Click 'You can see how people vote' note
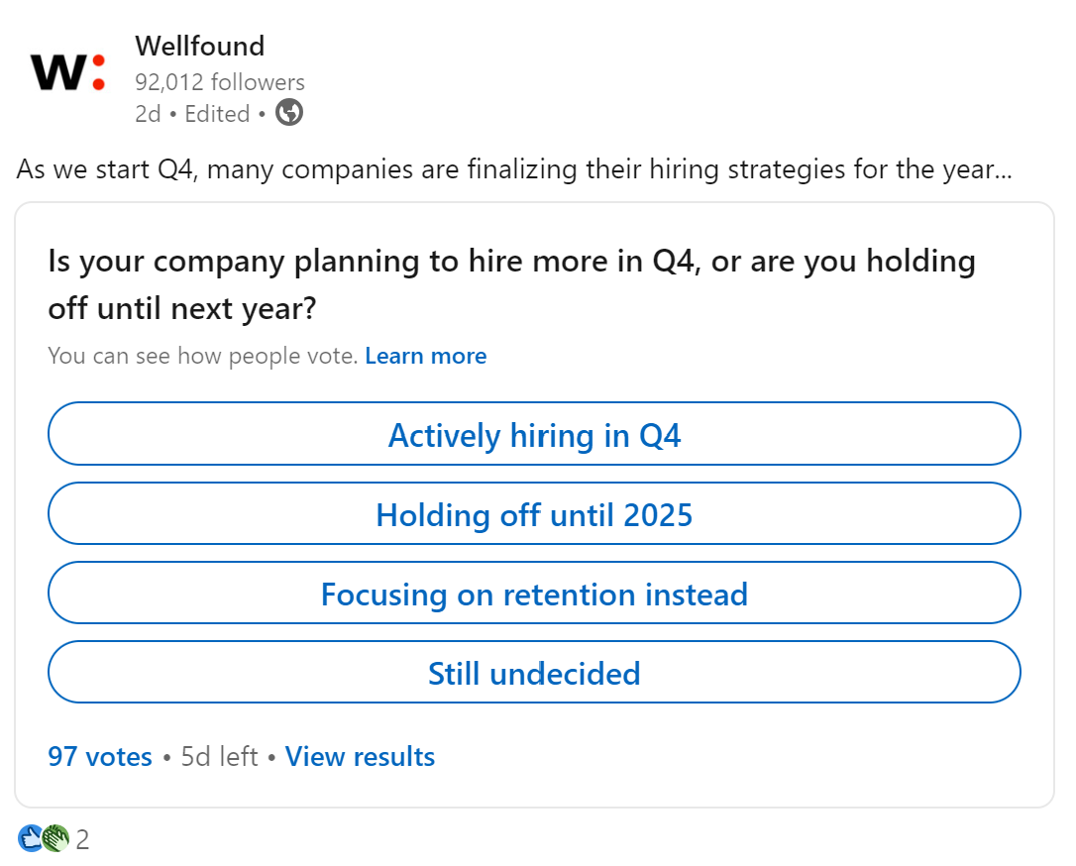Viewport: 1076px width, 866px height. [x=202, y=356]
